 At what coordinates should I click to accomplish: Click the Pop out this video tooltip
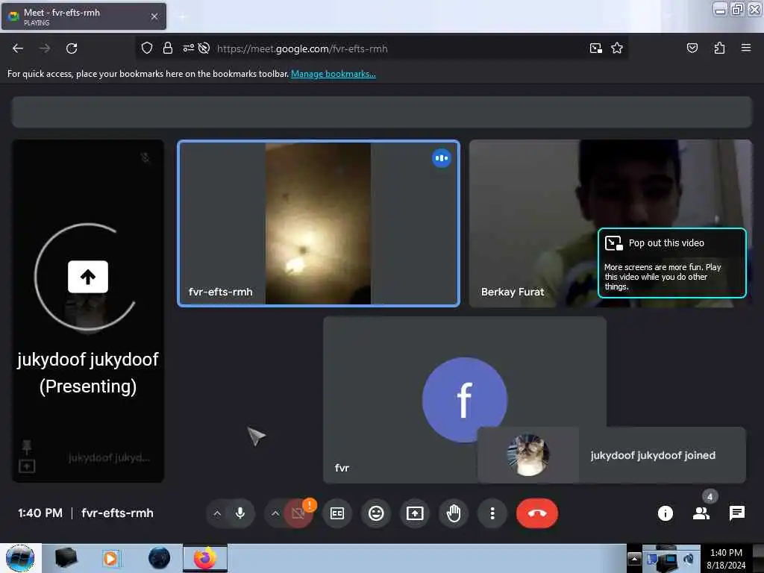672,263
